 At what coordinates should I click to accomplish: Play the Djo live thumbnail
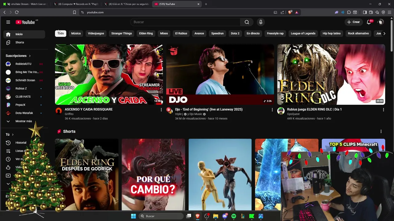tap(220, 75)
